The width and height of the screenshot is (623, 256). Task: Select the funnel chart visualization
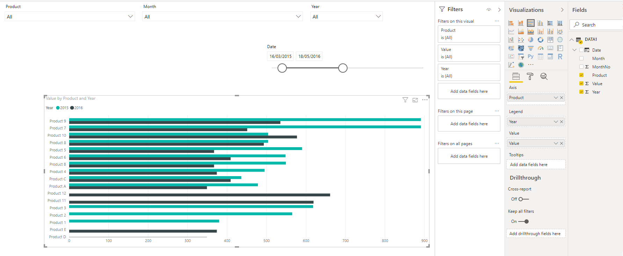click(530, 48)
